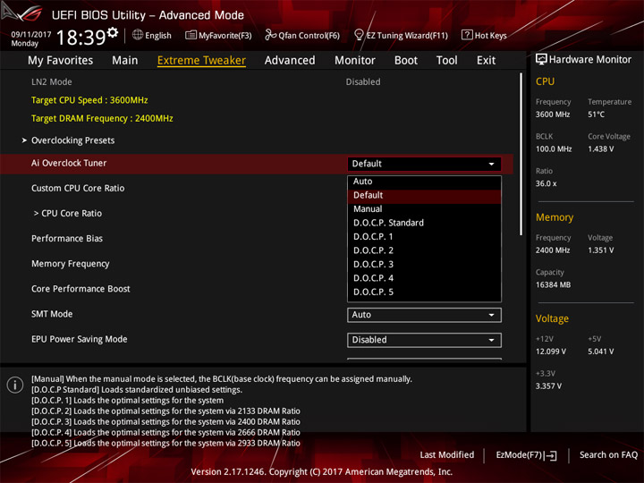Select D.O.C.P. Standard option

coord(424,223)
